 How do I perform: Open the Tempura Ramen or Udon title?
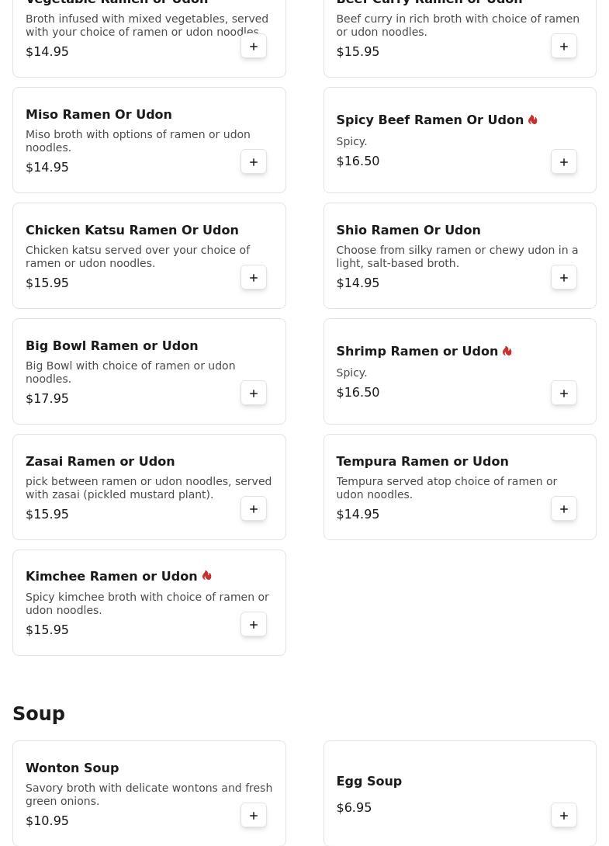(x=422, y=461)
